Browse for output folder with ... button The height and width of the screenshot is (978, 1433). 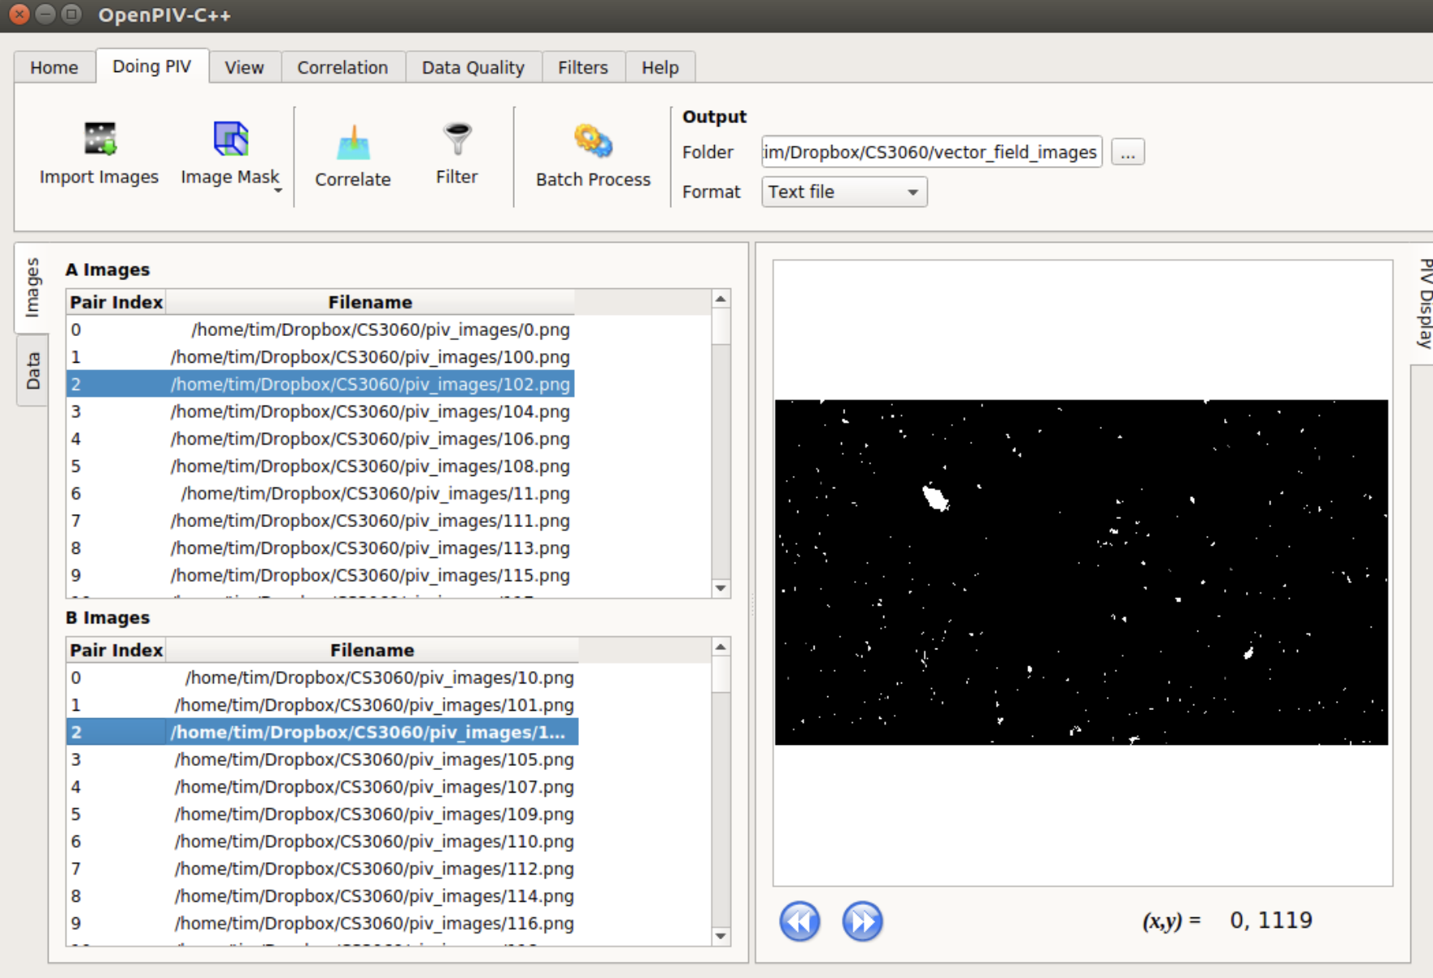tap(1127, 152)
